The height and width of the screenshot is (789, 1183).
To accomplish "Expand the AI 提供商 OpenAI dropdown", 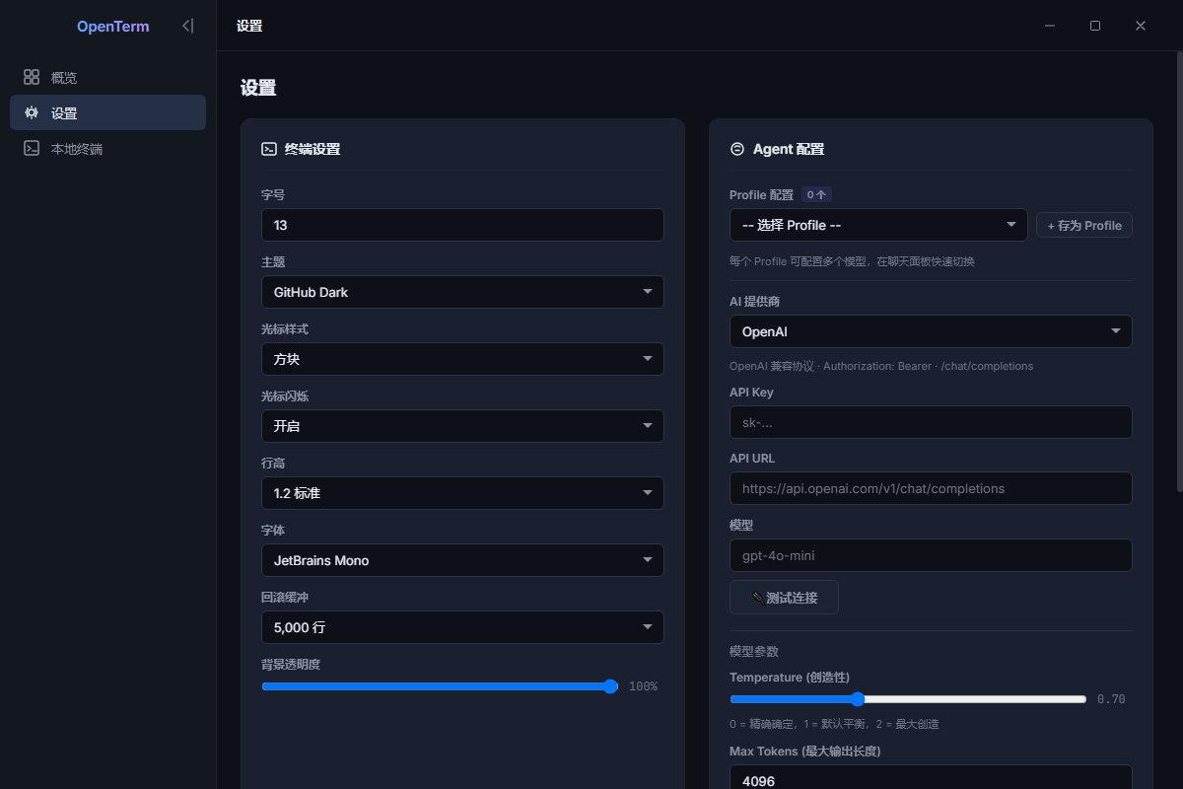I will (930, 331).
